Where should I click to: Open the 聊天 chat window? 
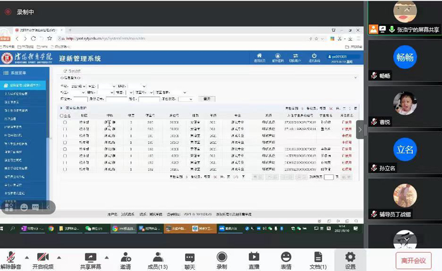click(x=189, y=257)
